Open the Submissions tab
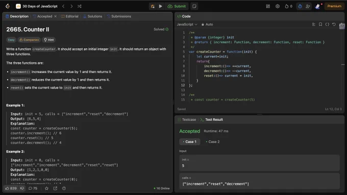The height and width of the screenshot is (195, 347). 119,16
